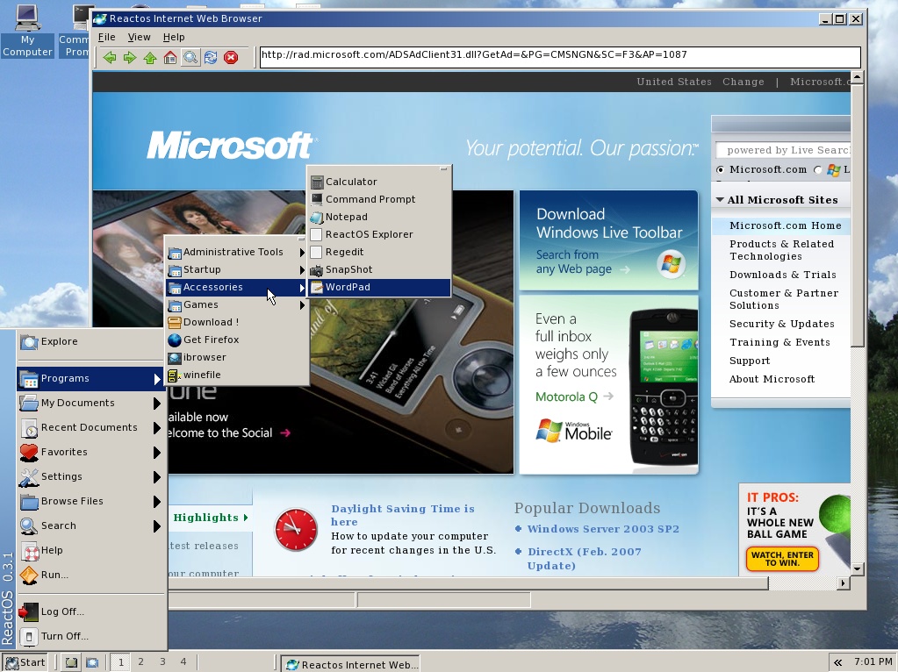Switch to virtual desktop 3
Image resolution: width=898 pixels, height=672 pixels.
(x=162, y=662)
